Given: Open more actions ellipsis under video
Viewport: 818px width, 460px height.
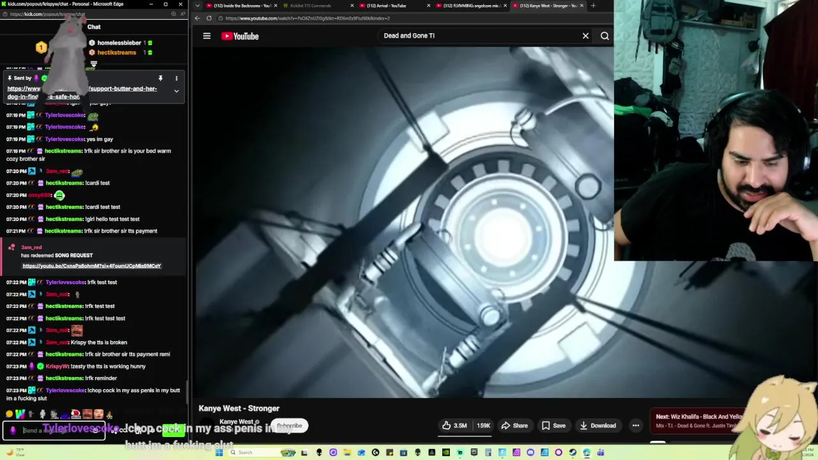Looking at the screenshot, I should [x=635, y=425].
